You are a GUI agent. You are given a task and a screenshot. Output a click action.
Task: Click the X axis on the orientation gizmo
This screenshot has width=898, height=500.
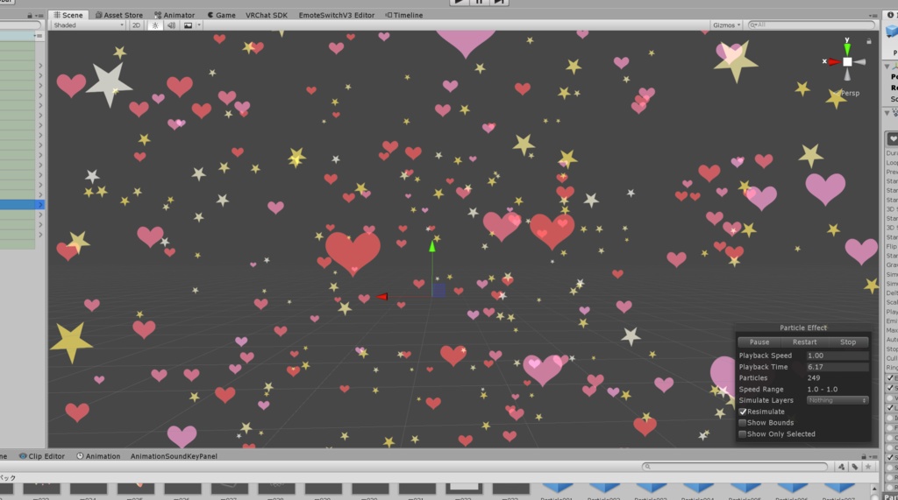point(833,62)
